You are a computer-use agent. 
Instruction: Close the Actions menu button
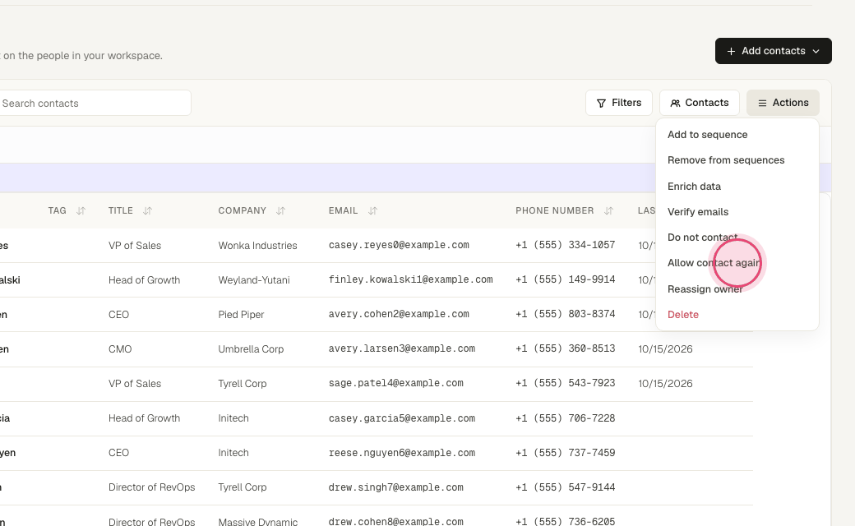pos(783,103)
